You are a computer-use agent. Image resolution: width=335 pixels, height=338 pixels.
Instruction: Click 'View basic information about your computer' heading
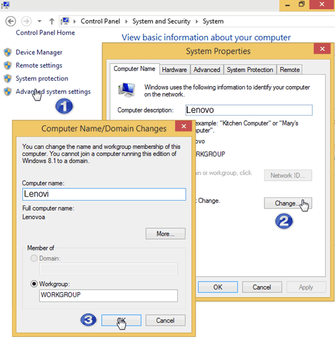(x=206, y=38)
